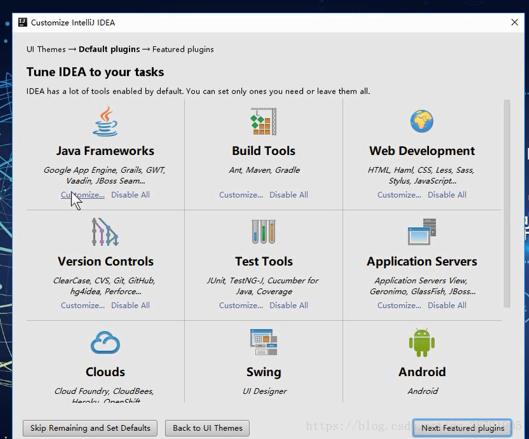Close the Customize IntelliJ IDEA dialog

coord(515,22)
